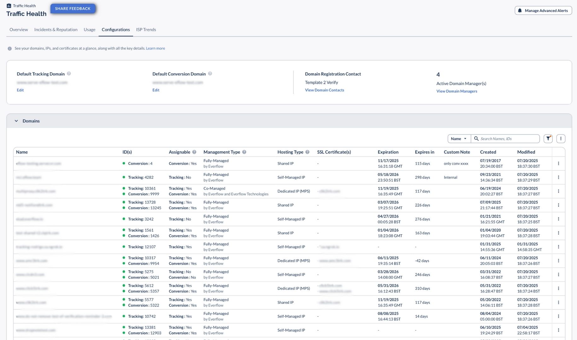
Task: Click the '310 days' expires value
Action: 422,288
